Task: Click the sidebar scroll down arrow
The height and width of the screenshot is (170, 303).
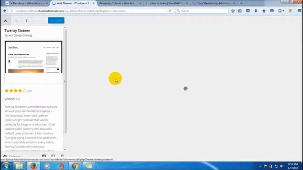Action: (x=65, y=149)
